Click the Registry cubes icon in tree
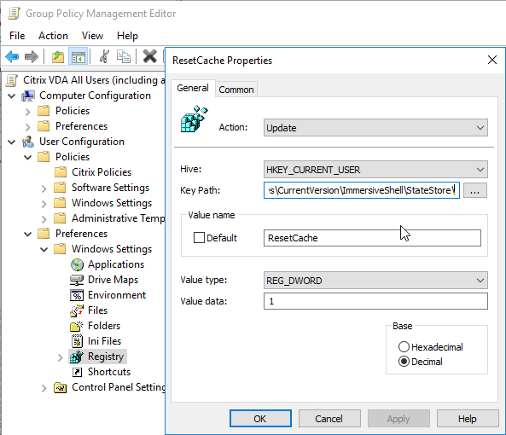The image size is (506, 435). pos(77,357)
